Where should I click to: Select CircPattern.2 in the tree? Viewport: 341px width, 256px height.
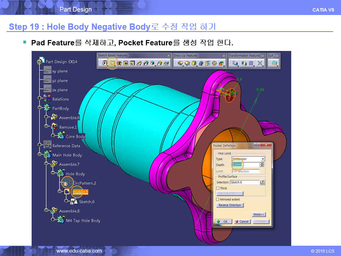84,183
